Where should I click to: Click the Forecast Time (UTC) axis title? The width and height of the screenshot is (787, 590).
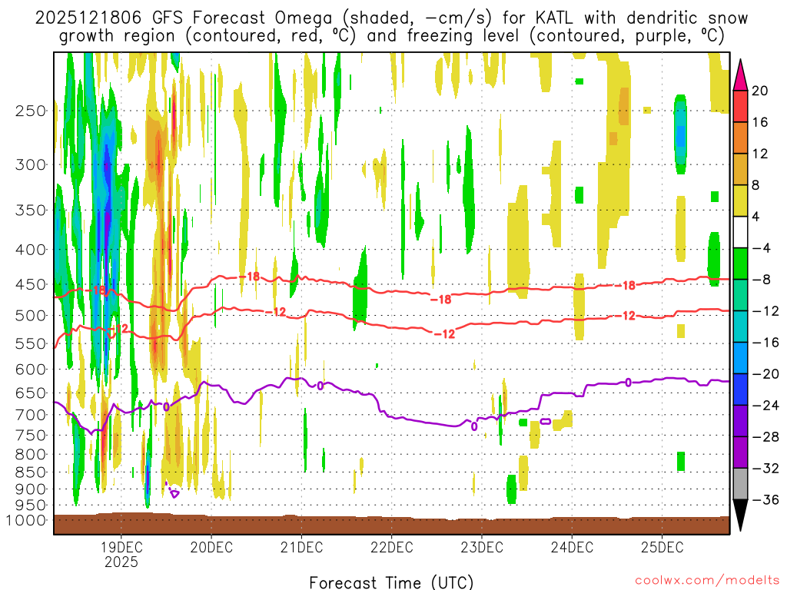point(391,582)
